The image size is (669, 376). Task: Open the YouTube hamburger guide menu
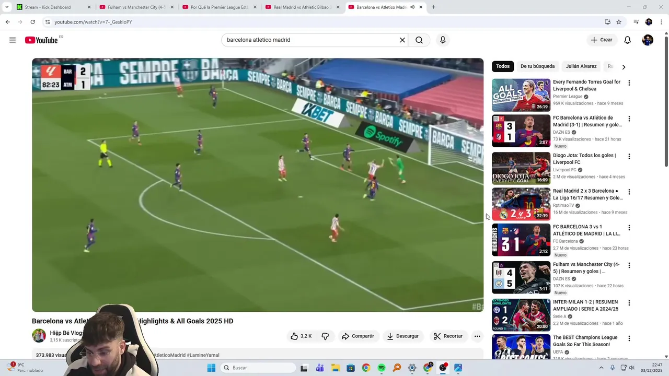13,40
